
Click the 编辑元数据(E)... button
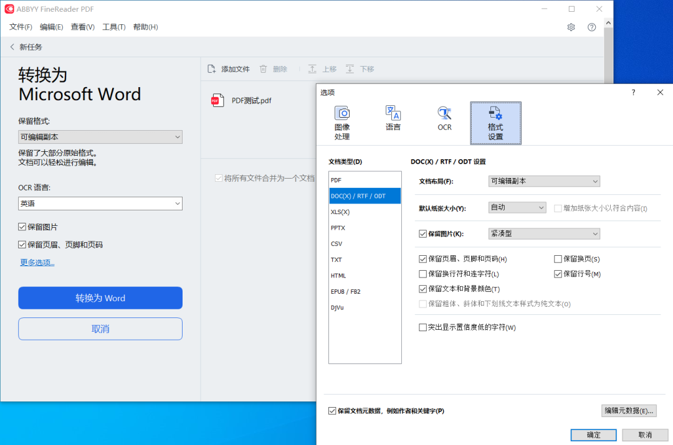click(629, 411)
